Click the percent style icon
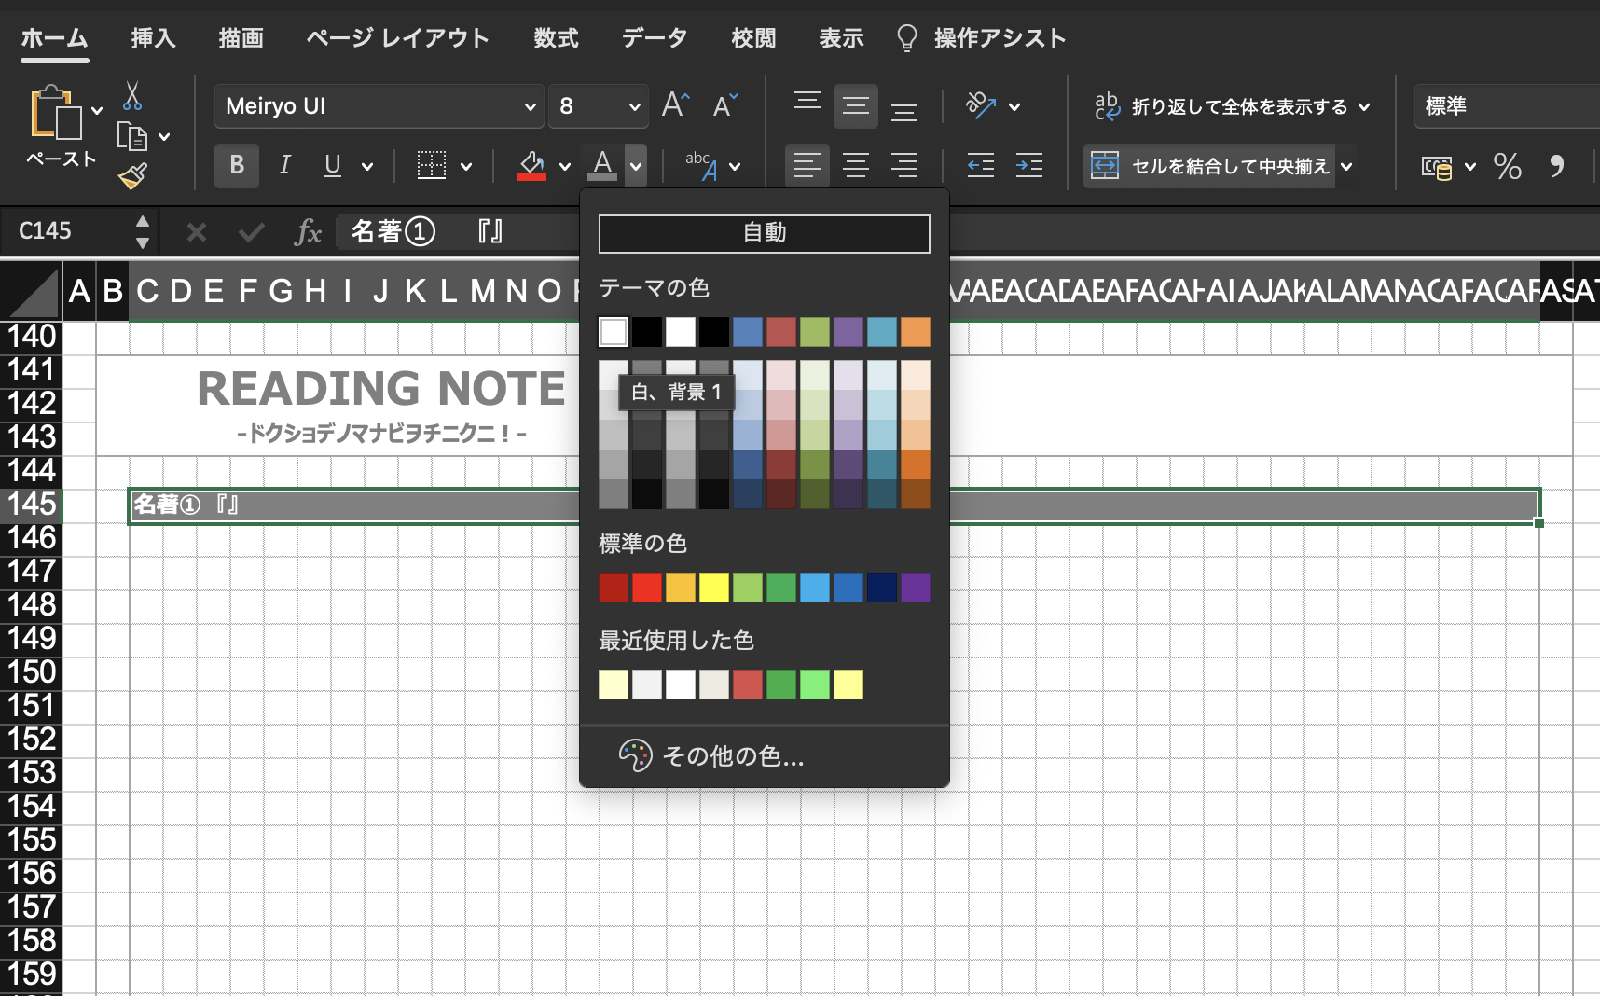This screenshot has height=996, width=1600. [x=1507, y=166]
